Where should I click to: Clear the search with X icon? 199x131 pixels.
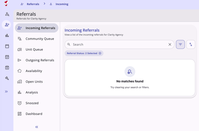[x=170, y=44]
